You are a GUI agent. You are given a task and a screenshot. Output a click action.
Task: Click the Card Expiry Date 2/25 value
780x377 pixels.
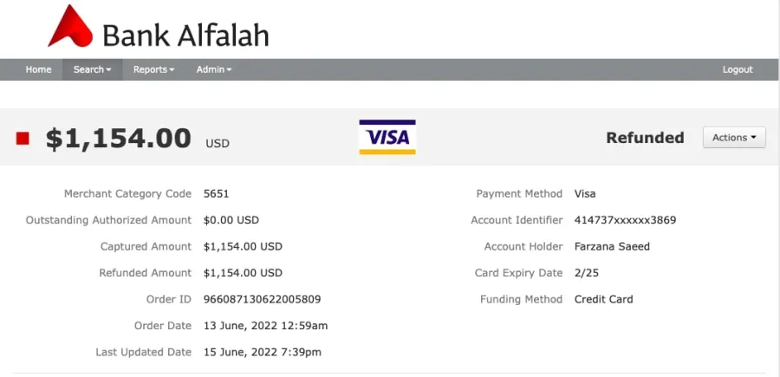tap(586, 272)
